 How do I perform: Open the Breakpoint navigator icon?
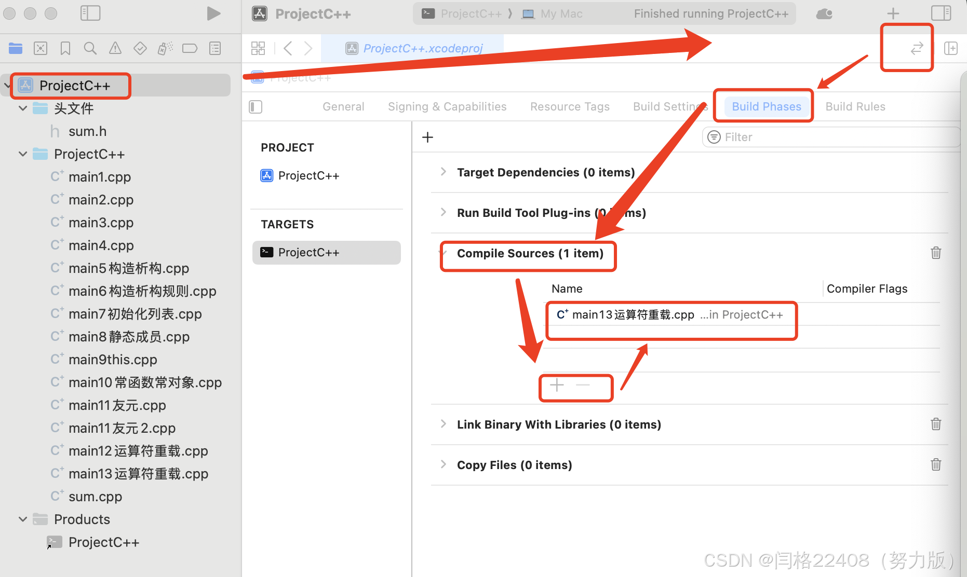[x=190, y=48]
